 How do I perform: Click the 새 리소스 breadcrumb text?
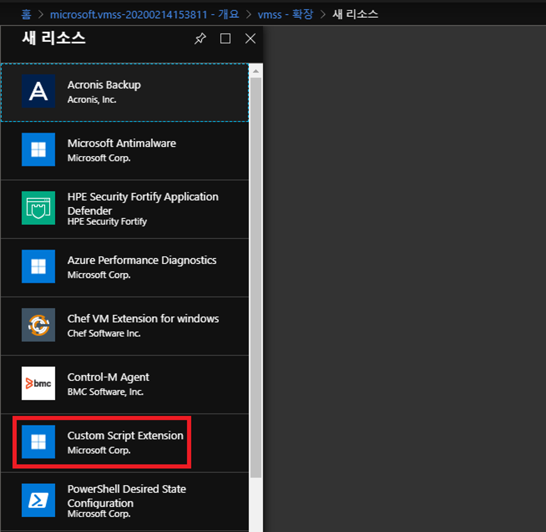click(x=355, y=15)
